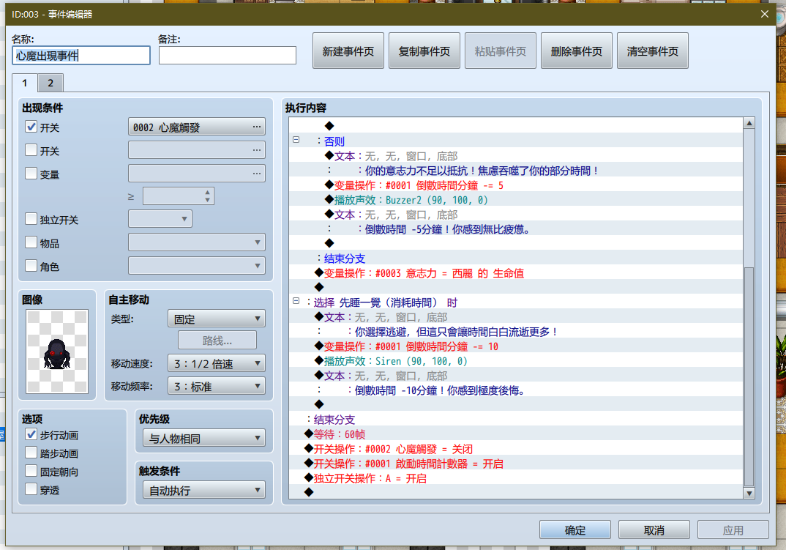
Task: Open the 心魔觸發 switch selector ellipsis
Action: coord(257,127)
